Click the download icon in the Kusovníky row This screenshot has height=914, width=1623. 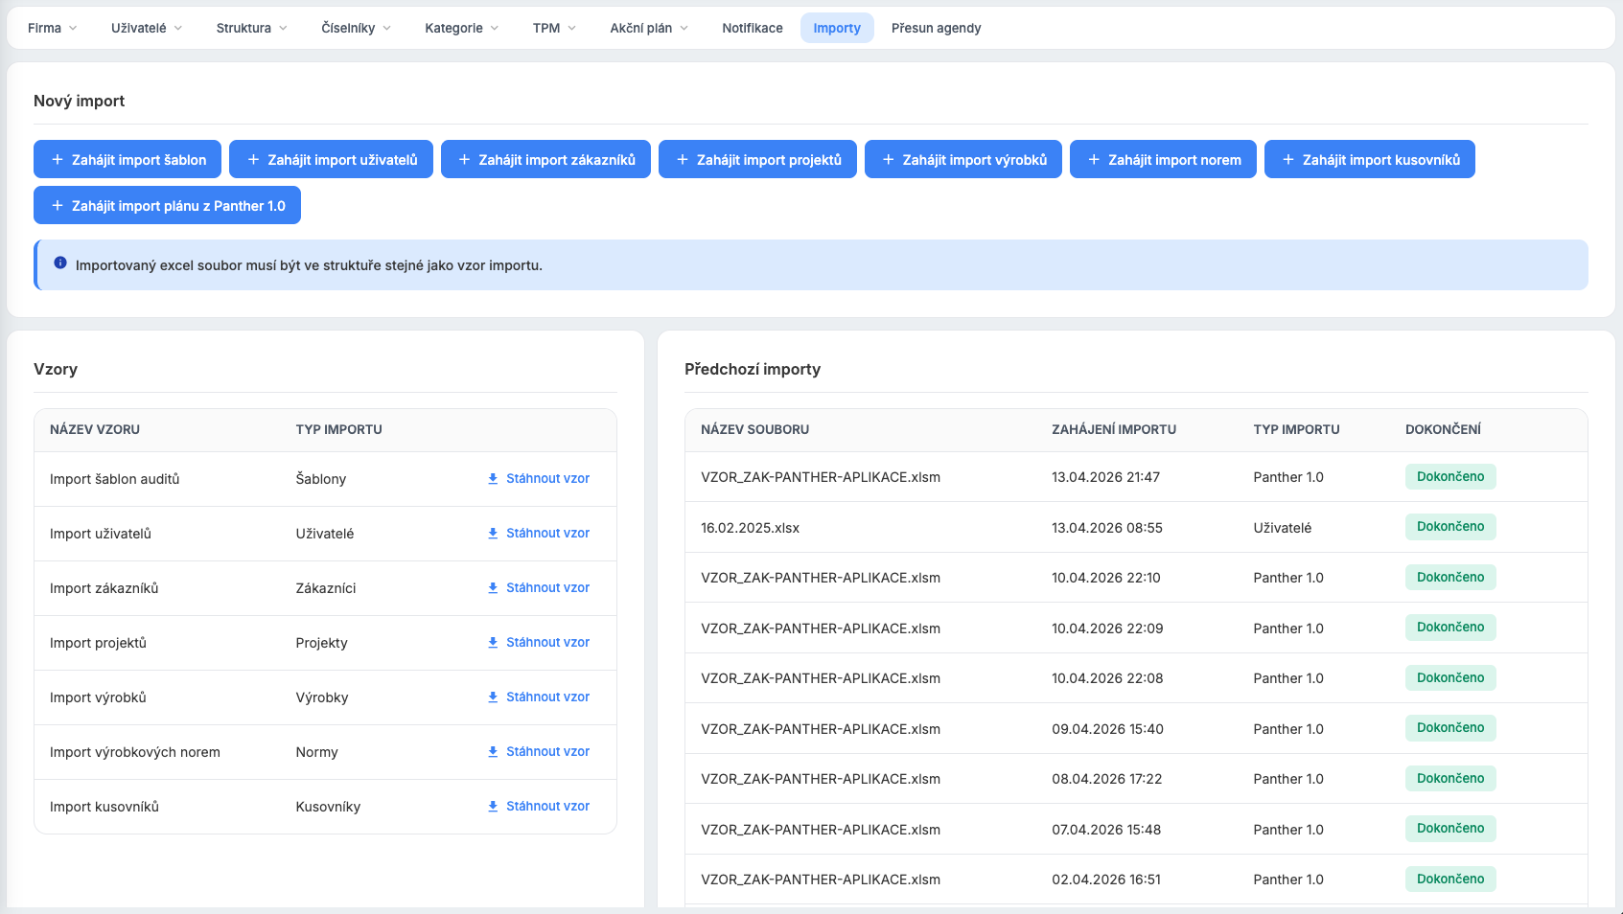493,807
